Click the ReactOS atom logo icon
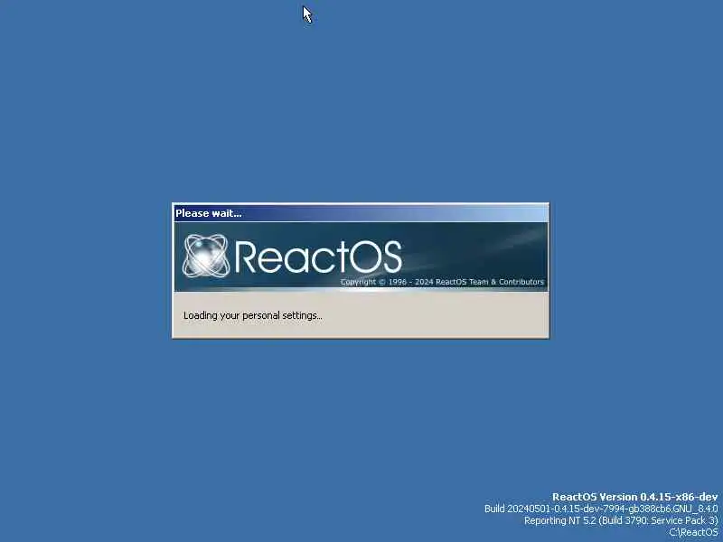The height and width of the screenshot is (542, 723). (x=206, y=257)
